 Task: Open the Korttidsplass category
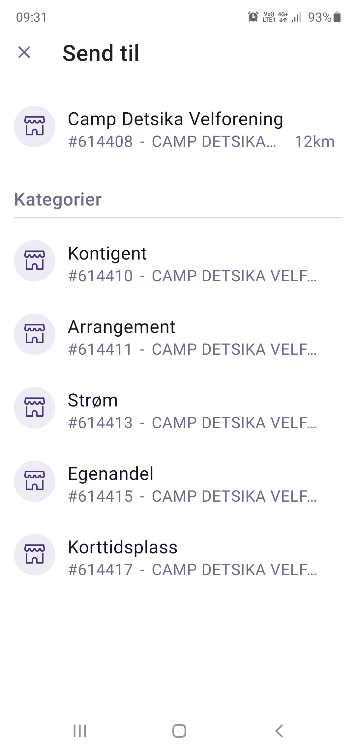coord(123,547)
